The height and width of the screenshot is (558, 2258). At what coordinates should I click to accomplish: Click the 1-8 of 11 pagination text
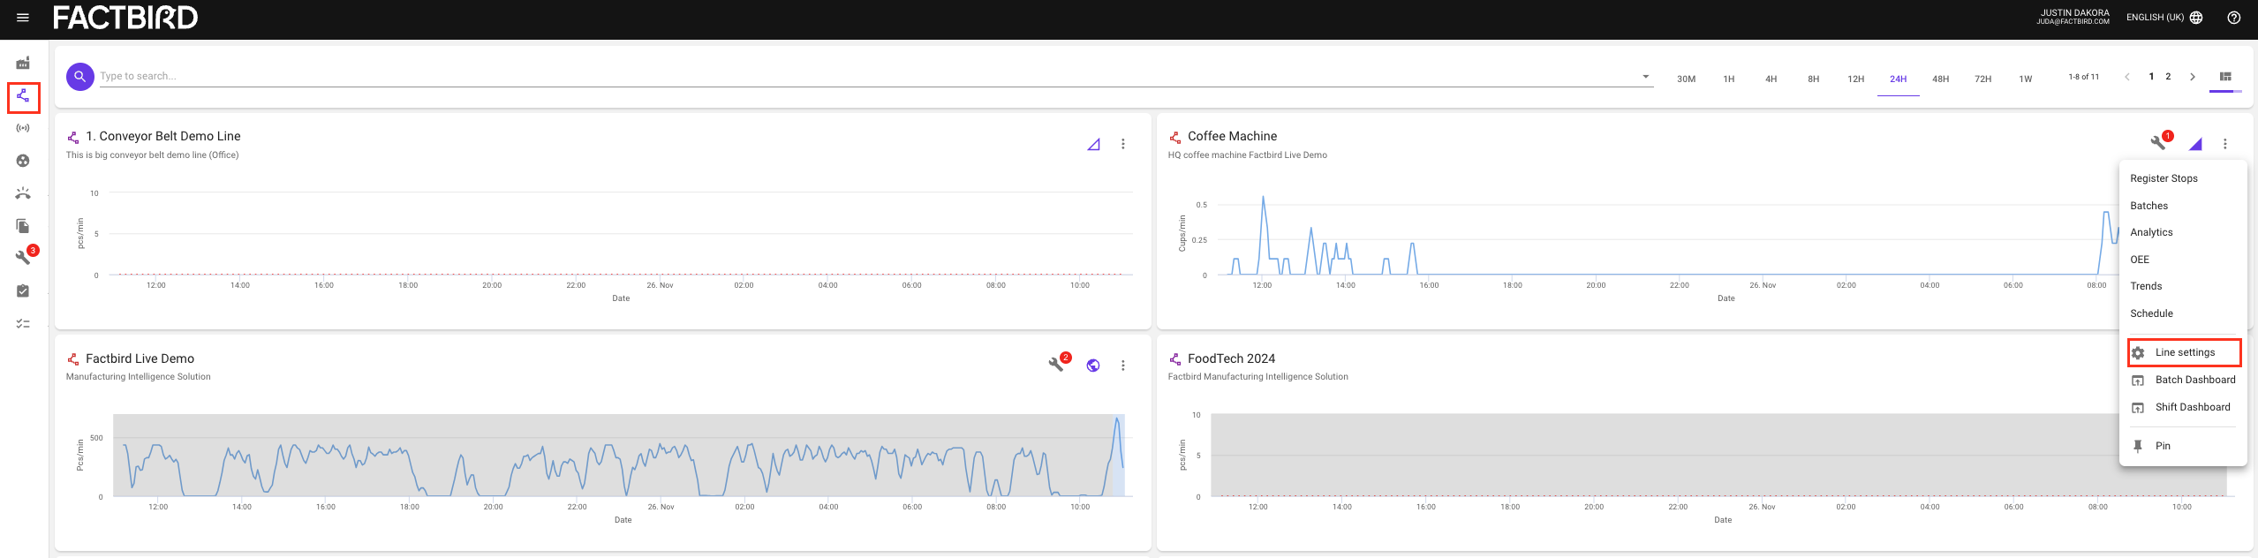point(2083,77)
